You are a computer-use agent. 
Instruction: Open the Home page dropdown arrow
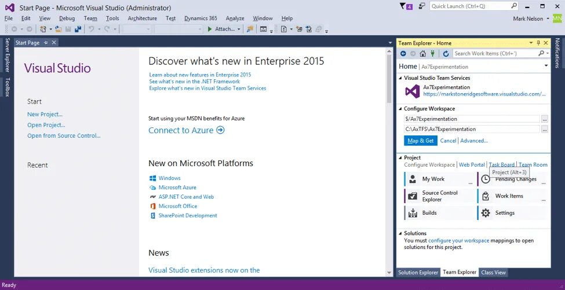click(x=546, y=66)
